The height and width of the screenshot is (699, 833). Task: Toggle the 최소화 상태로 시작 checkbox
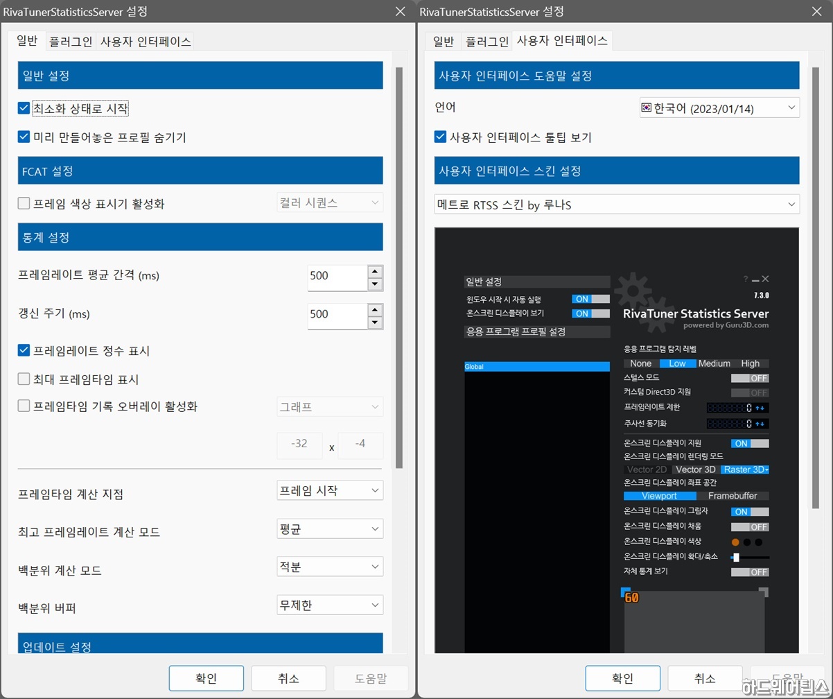coord(24,108)
